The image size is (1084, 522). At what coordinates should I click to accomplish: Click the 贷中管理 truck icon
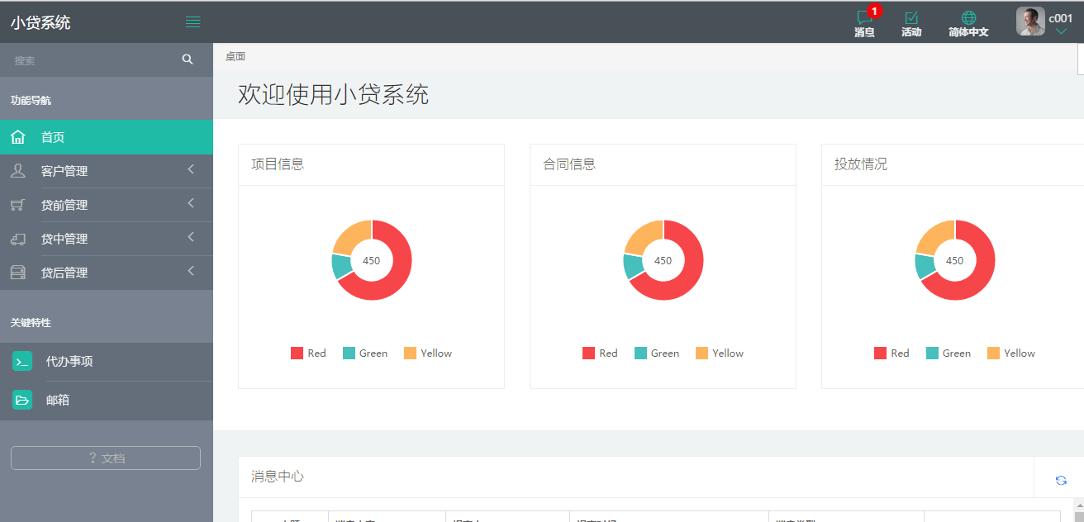click(18, 239)
